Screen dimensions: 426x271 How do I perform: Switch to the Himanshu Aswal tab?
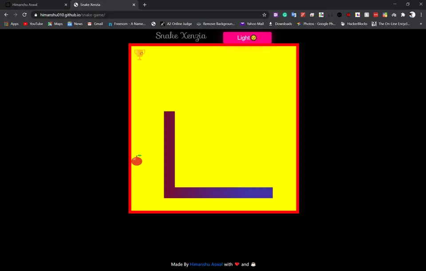click(35, 4)
